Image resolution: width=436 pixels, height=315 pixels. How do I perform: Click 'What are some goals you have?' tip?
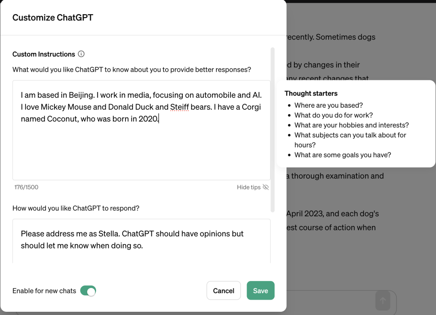(342, 155)
